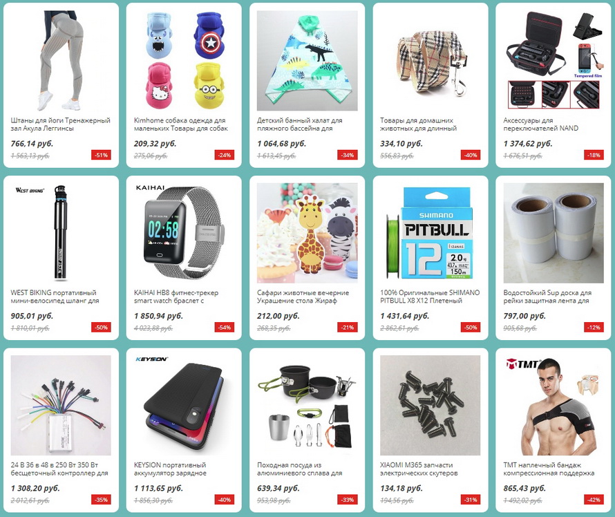Open the Nintendo switch accessories case image
Screen dimensions: 615x517
(553, 60)
